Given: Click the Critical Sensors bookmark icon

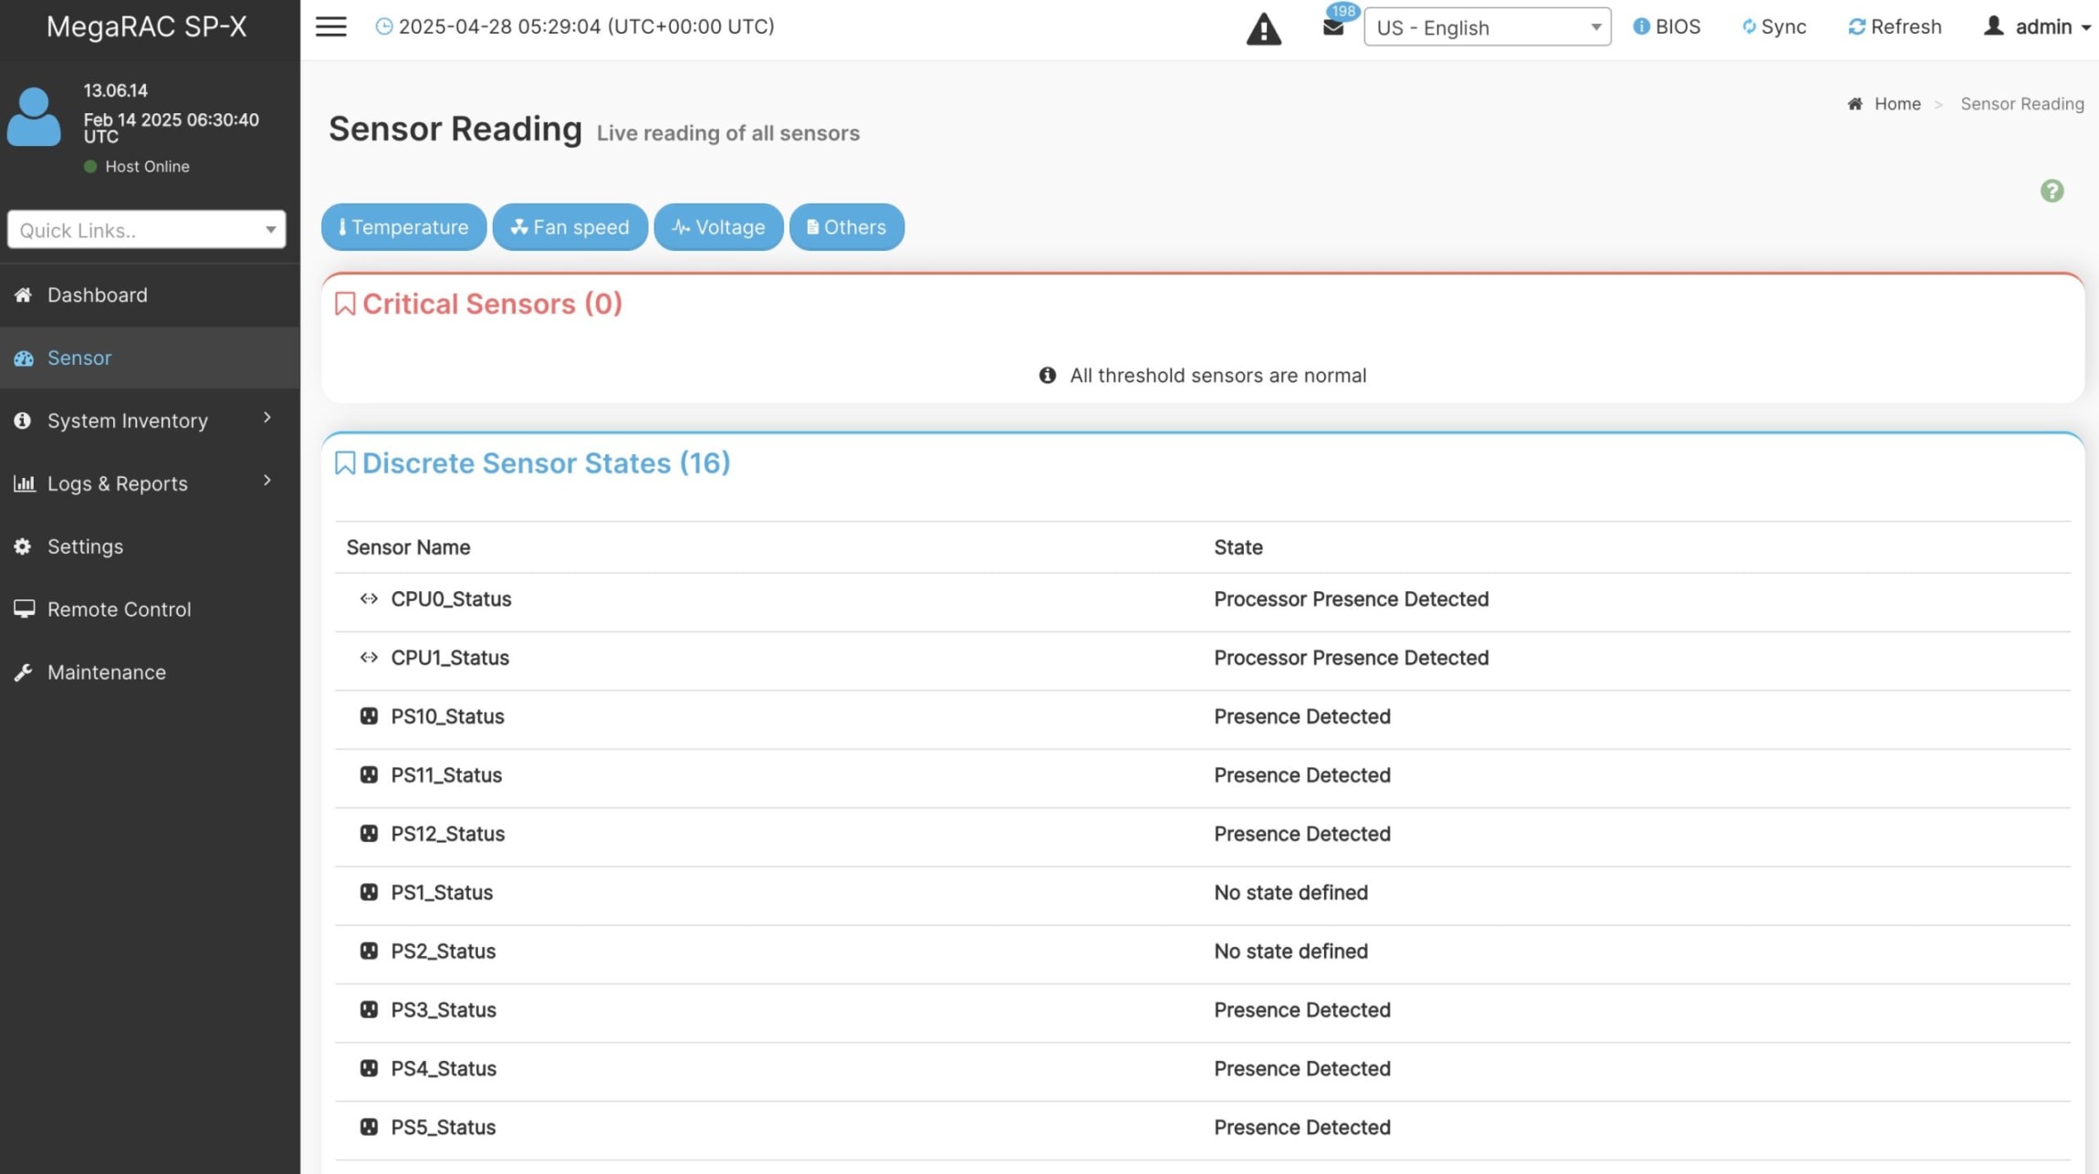Looking at the screenshot, I should tap(345, 304).
